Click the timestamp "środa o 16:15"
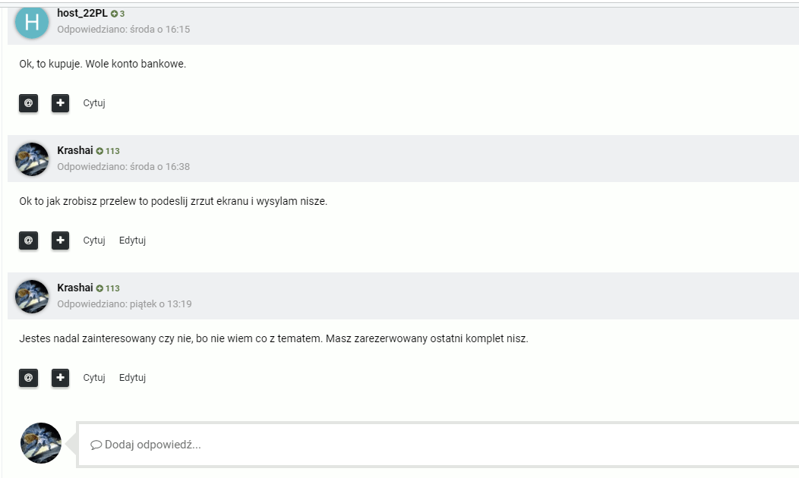The width and height of the screenshot is (799, 478). 159,30
